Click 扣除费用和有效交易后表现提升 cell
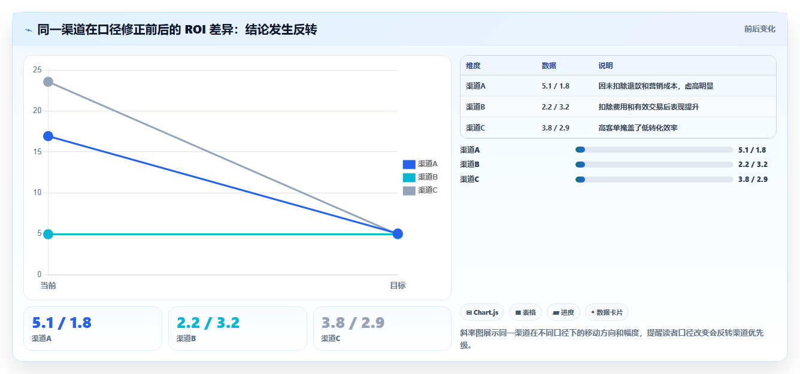The width and height of the screenshot is (800, 374). (649, 107)
